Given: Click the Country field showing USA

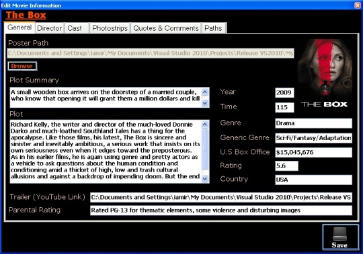Looking at the screenshot, I should [x=313, y=180].
